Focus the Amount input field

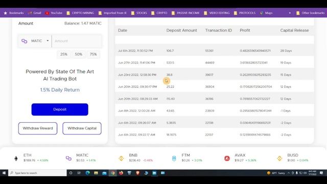pyautogui.click(x=77, y=41)
